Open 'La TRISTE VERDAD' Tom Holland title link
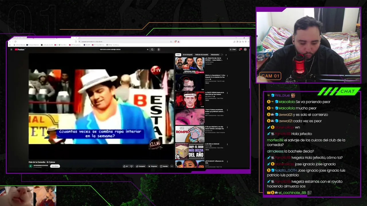367x206 pixels. (214, 93)
